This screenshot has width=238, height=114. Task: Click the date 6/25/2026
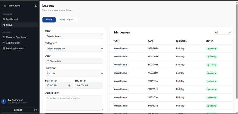(153, 49)
